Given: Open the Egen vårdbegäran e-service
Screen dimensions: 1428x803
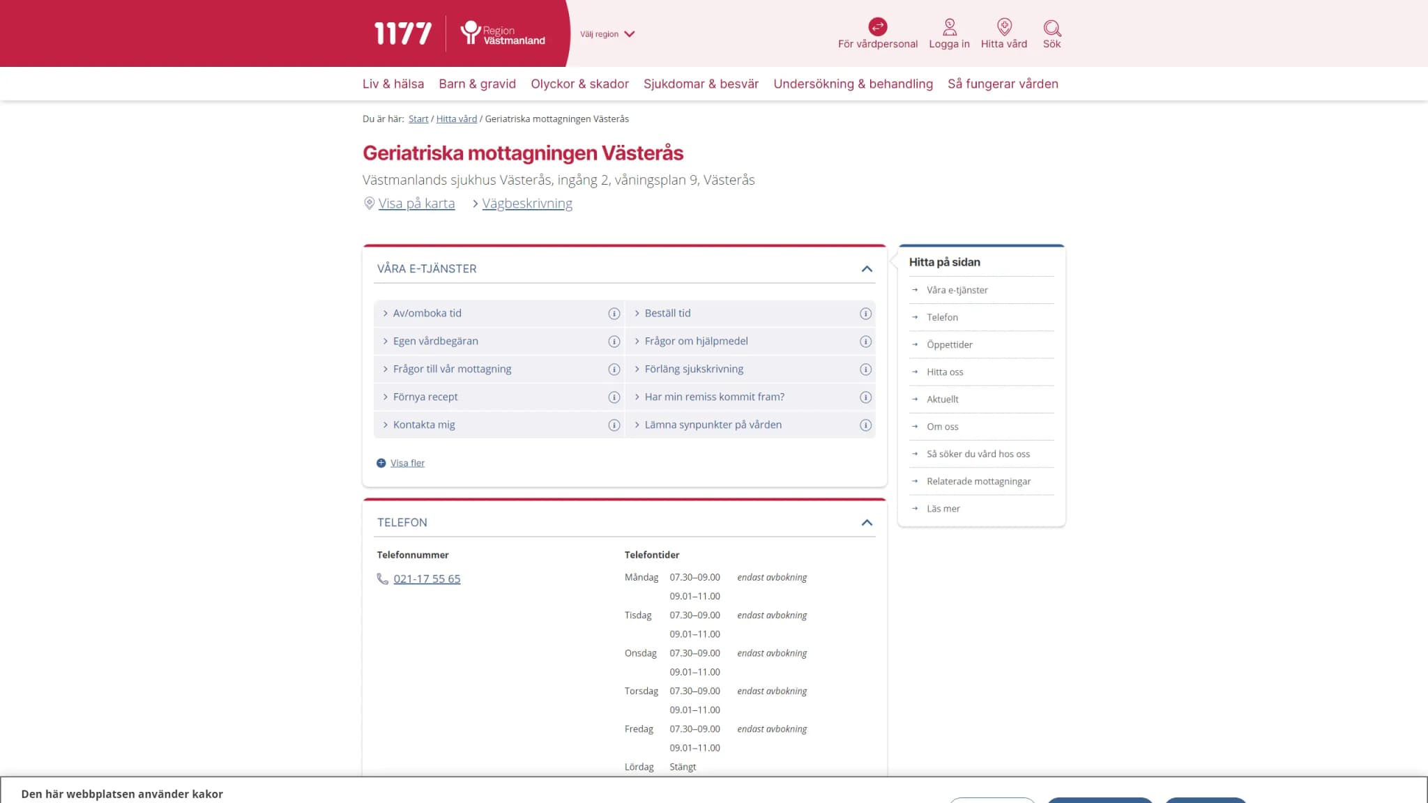Looking at the screenshot, I should [435, 342].
